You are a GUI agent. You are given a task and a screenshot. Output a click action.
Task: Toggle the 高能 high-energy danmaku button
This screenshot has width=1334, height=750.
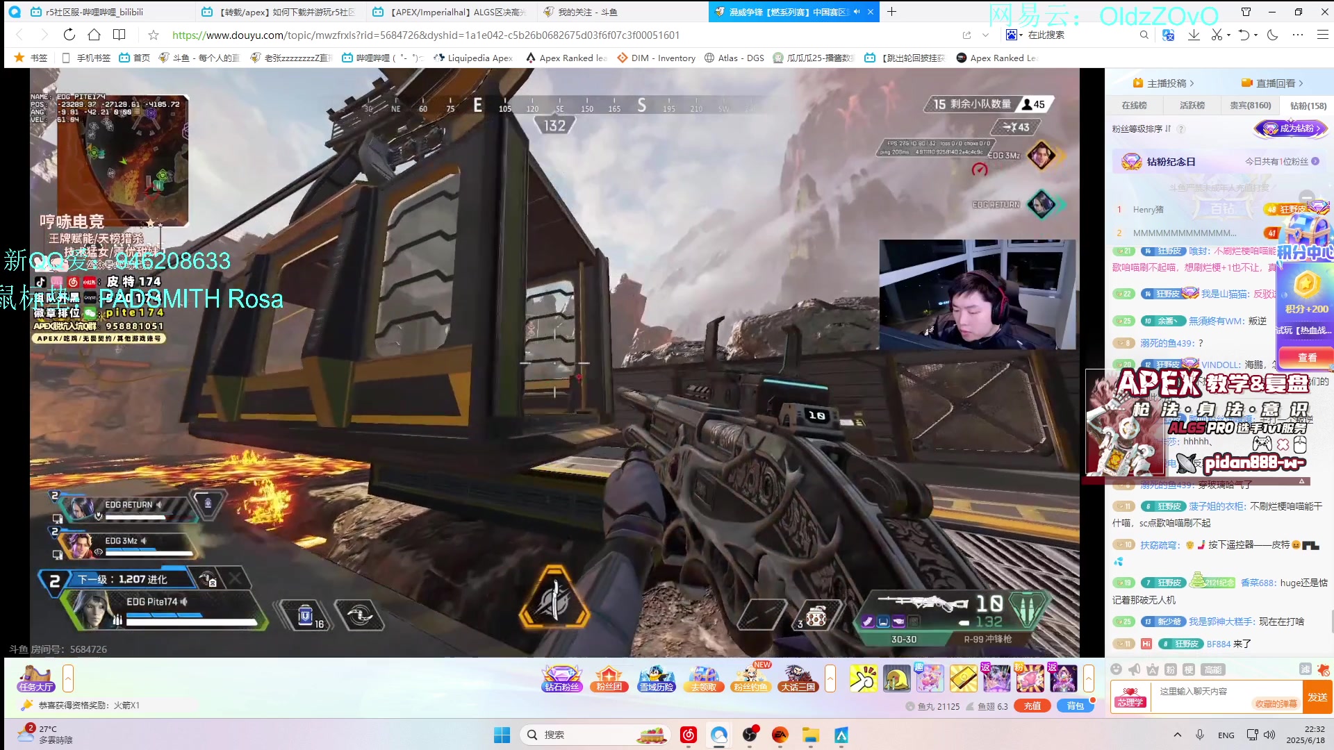1212,669
